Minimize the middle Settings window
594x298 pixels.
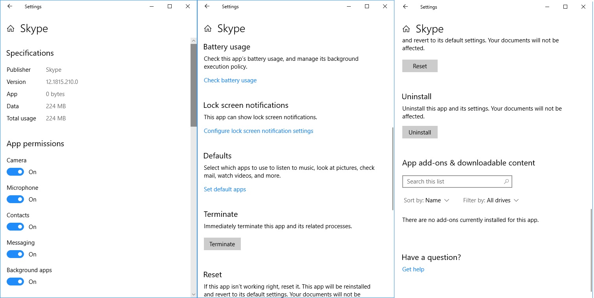click(349, 6)
